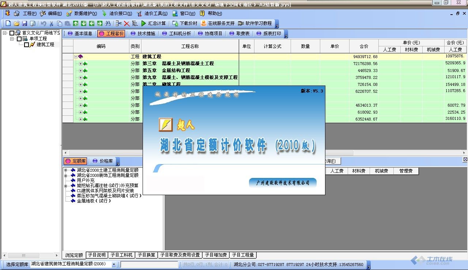Expand 第三章 混凝土及钢筋混凝土工程 row
This screenshot has width=468, height=270.
(81, 64)
